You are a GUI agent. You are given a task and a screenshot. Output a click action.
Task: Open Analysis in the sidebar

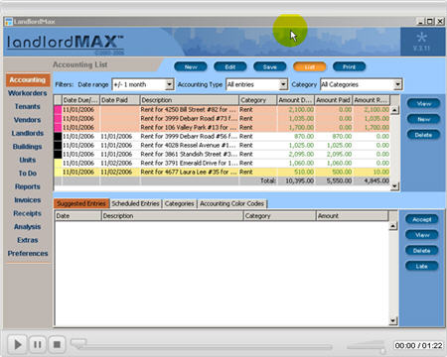(28, 227)
